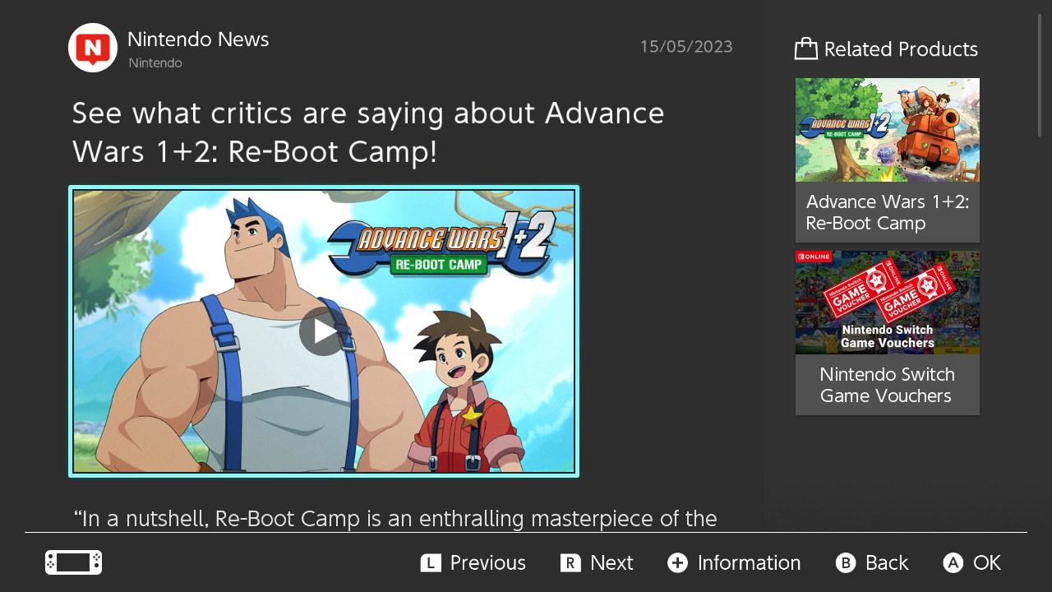Screen dimensions: 1052x592
Task: Go to Previous article
Action: point(487,562)
